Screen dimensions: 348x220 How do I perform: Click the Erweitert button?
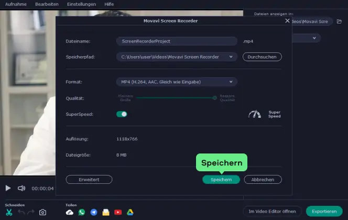pyautogui.click(x=89, y=180)
